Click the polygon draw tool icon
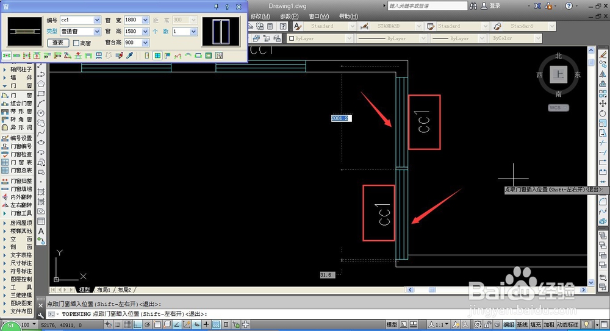 [41, 84]
